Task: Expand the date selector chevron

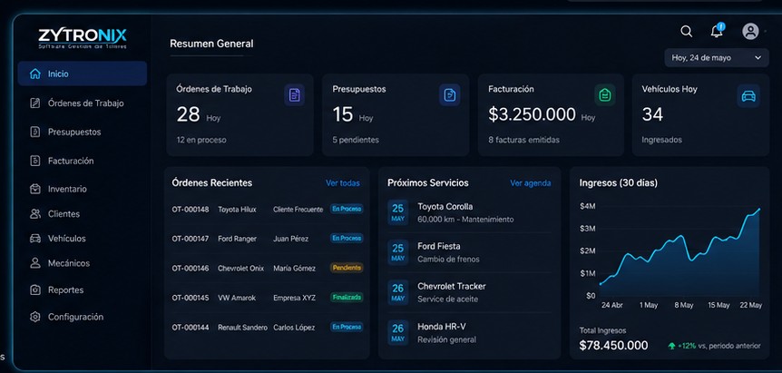Action: pos(758,58)
